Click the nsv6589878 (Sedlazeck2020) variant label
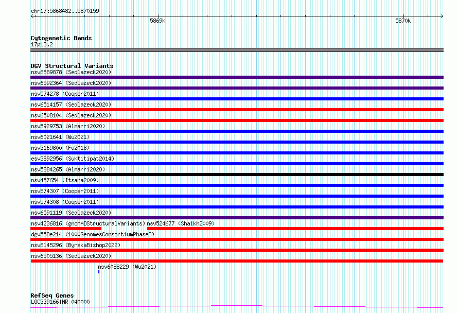The image size is (458, 313). 71,72
